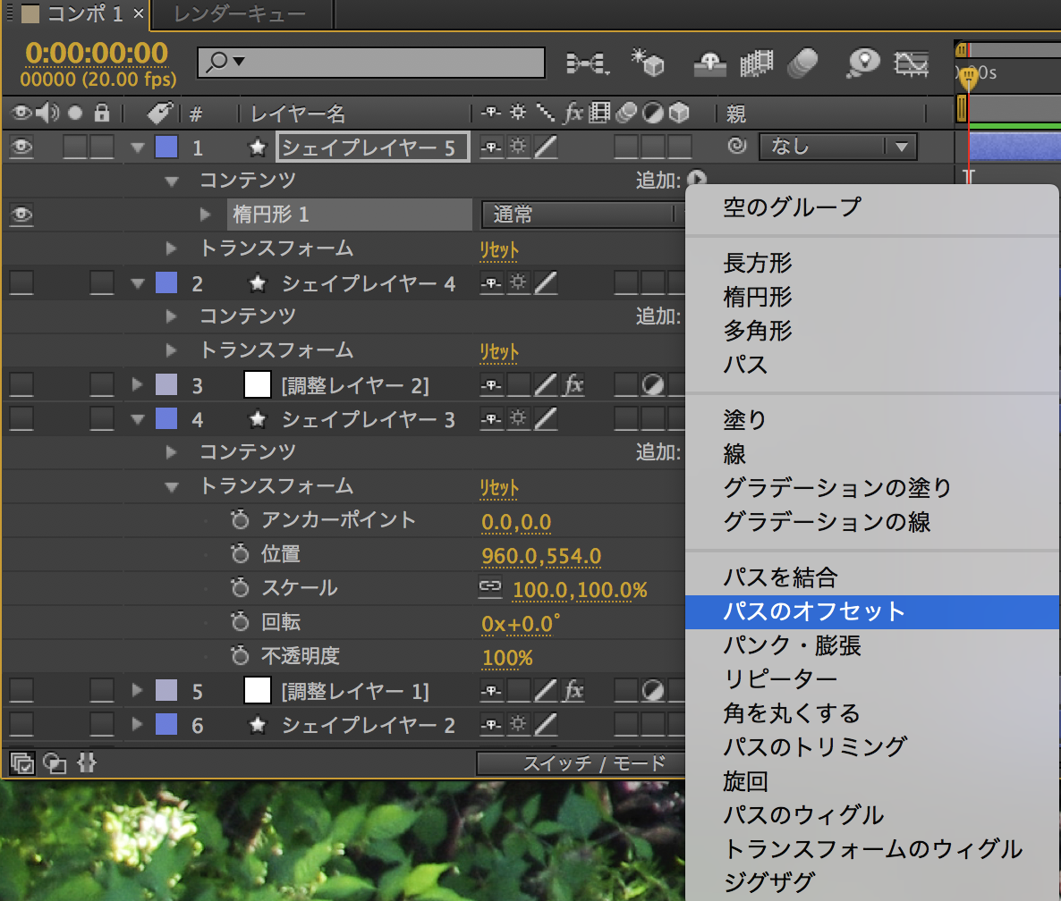Toggle the fx switch on 調整レイヤー 1
This screenshot has width=1061, height=901.
pos(573,691)
